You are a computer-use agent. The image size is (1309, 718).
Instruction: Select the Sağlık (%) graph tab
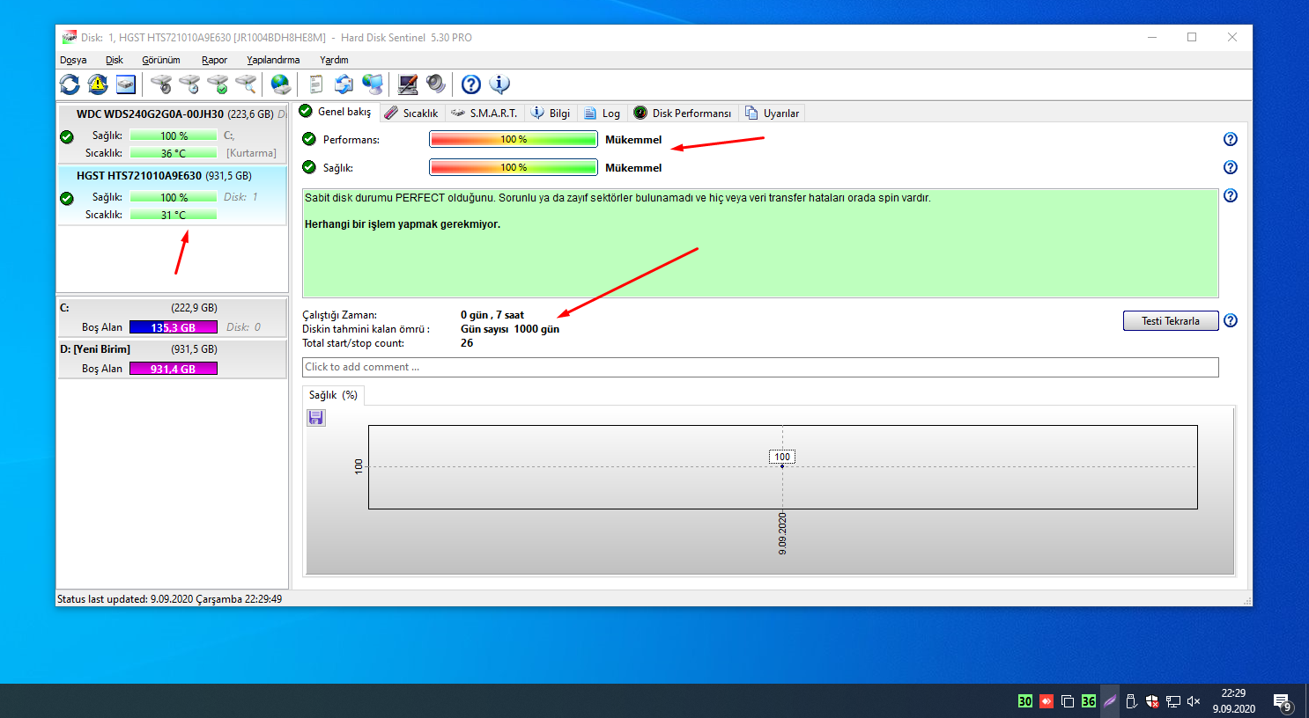pos(333,395)
